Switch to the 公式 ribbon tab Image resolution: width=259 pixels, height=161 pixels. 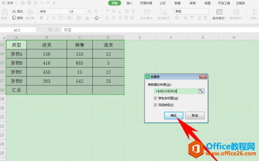[x=163, y=3]
